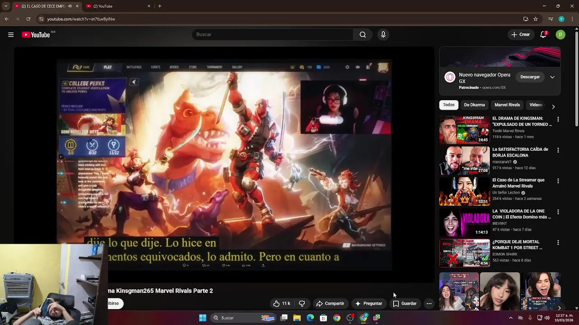Like the video with thumbs up
Screen dimensions: 579x325
[282, 303]
